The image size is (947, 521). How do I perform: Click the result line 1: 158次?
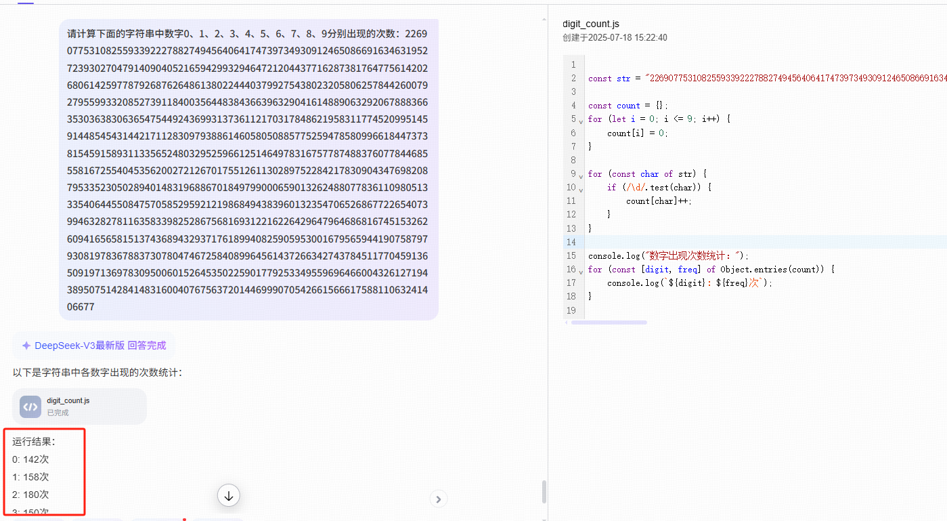coord(30,477)
